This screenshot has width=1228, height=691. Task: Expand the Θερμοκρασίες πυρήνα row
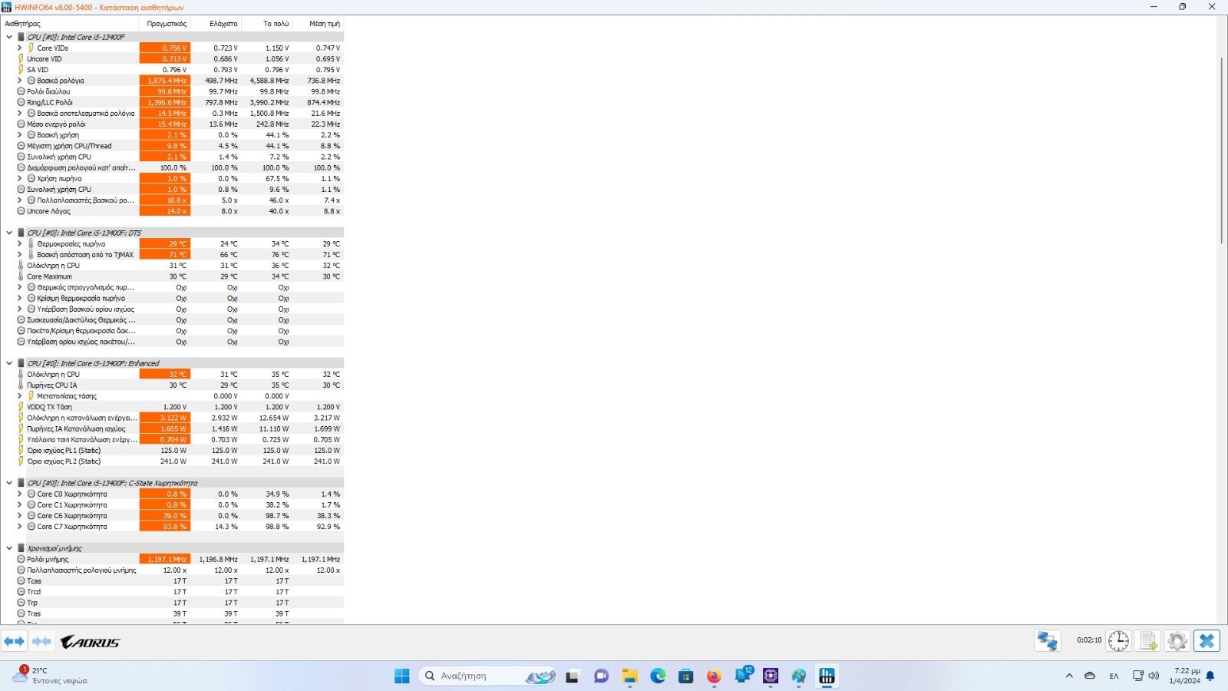[20, 243]
